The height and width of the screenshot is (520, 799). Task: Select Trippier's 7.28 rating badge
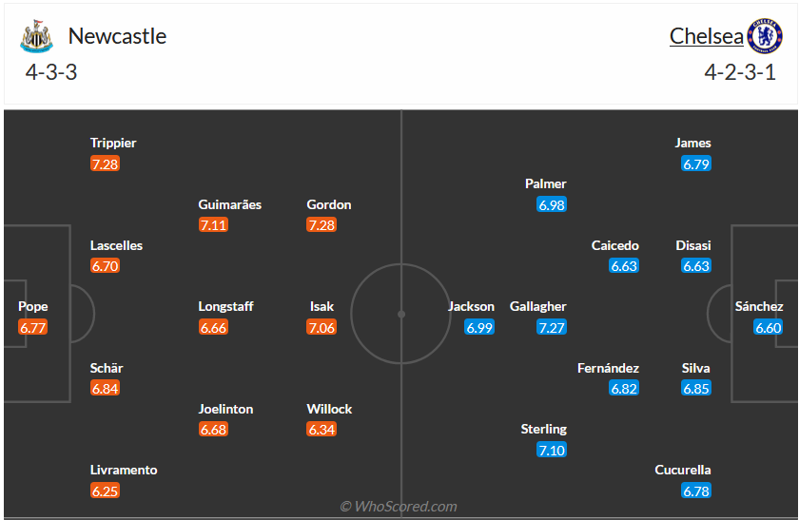pyautogui.click(x=105, y=164)
